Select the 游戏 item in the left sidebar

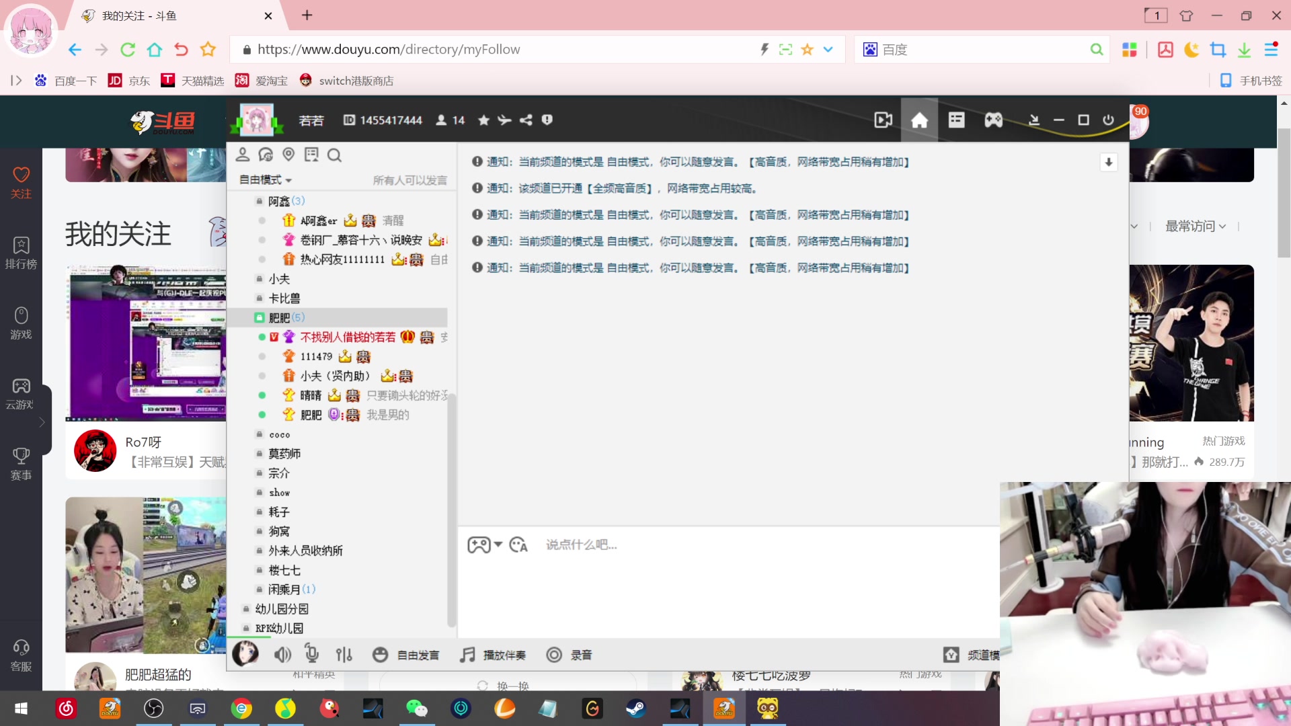point(21,324)
